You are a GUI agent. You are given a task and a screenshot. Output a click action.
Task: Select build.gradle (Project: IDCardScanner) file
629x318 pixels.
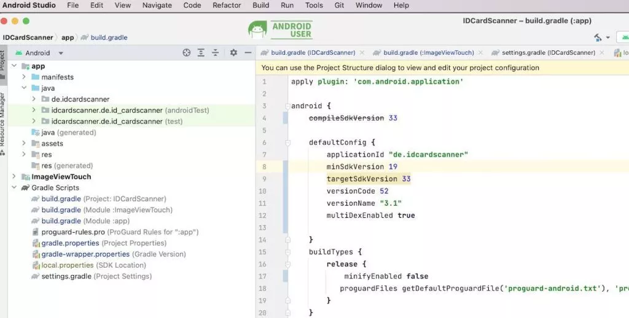coord(99,198)
